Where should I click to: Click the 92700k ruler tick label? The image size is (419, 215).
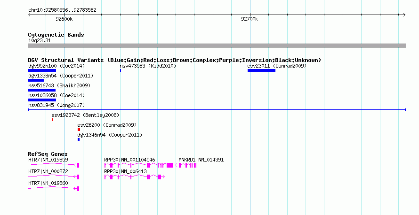250,19
